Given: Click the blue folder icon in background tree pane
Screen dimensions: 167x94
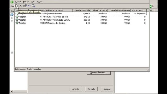Looking at the screenshot, I should [12, 15].
